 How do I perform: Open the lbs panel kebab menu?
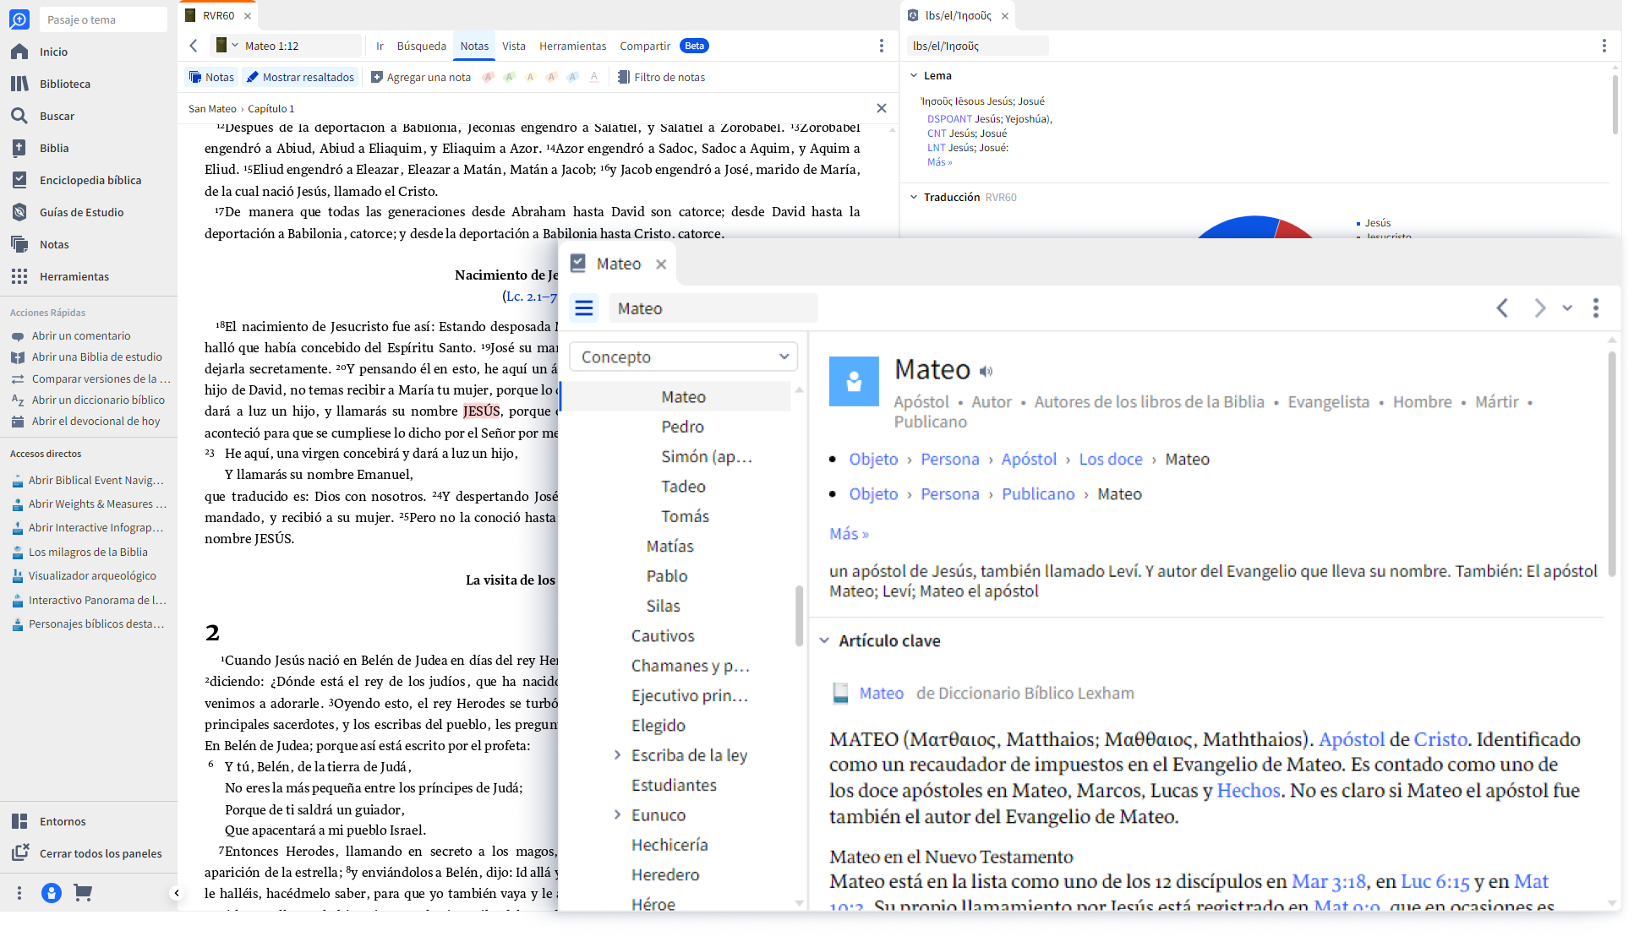[1604, 46]
